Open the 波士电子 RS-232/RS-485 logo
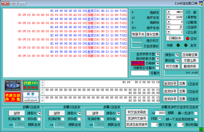204x132 pixels. [x=13, y=85]
